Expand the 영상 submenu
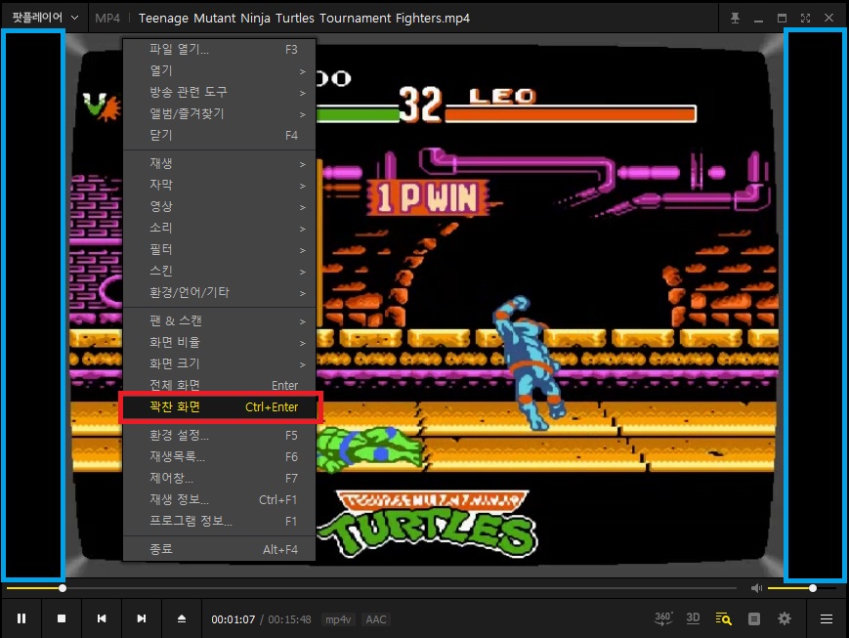The width and height of the screenshot is (849, 638). tap(219, 207)
